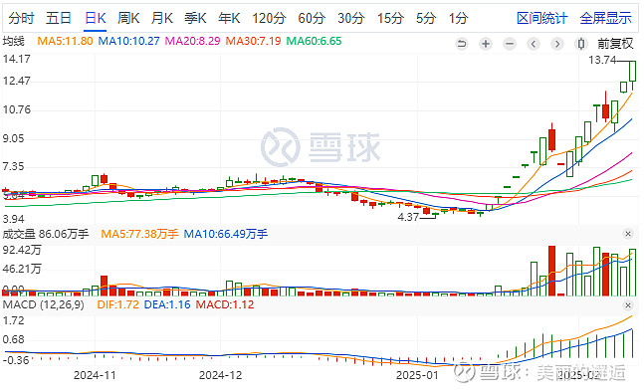Click the 14.17 price axis label

[17, 59]
